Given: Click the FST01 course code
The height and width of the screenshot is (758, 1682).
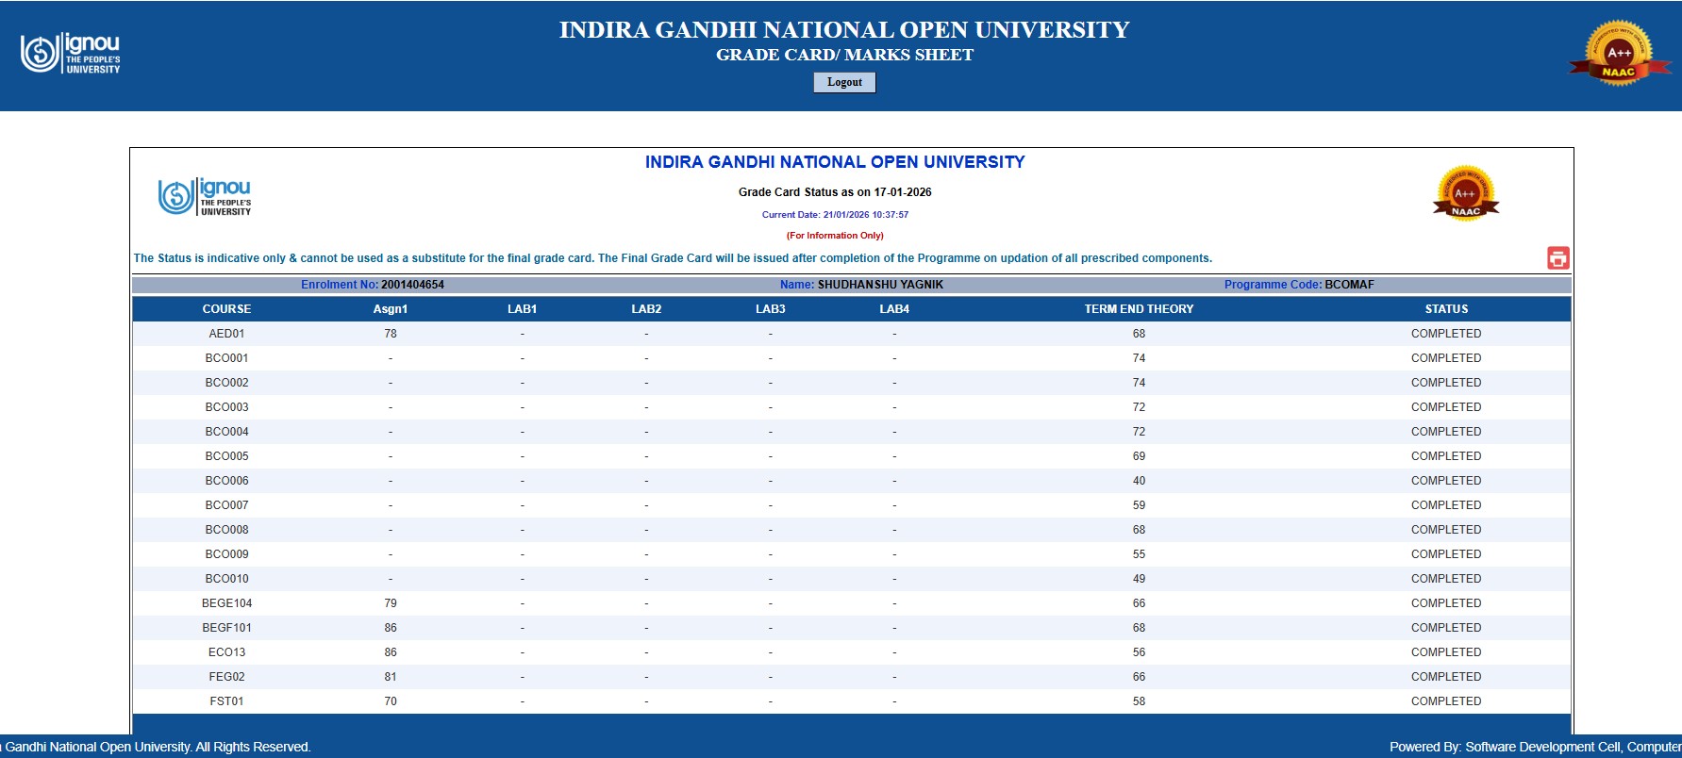Looking at the screenshot, I should [x=226, y=701].
